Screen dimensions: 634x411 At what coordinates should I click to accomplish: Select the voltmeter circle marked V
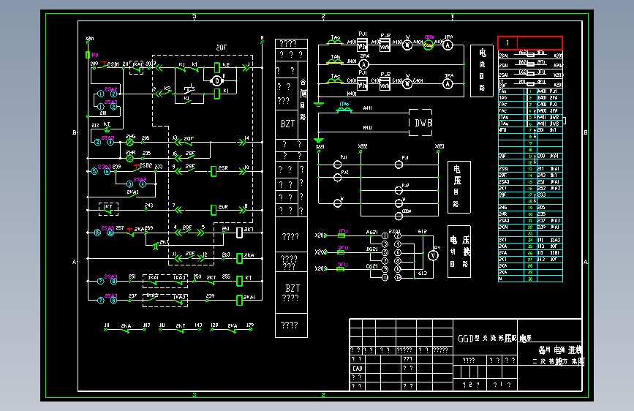tap(433, 255)
